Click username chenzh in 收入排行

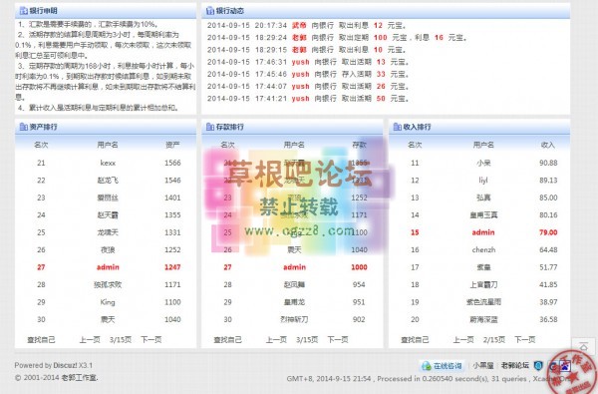pos(483,249)
